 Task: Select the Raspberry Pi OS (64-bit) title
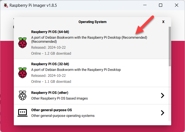50,32
